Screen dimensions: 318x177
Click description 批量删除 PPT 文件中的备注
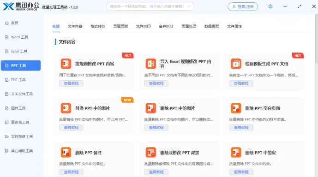pyautogui.click(x=82, y=164)
